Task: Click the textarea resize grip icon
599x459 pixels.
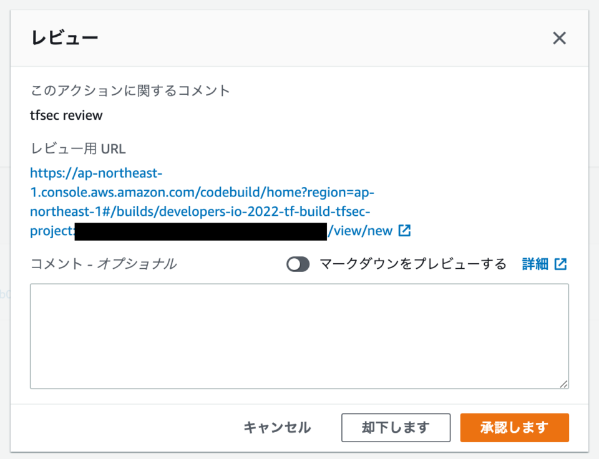Action: [x=563, y=384]
